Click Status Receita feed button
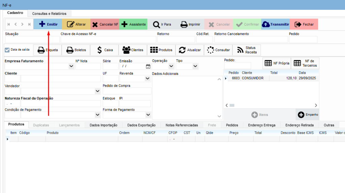345x193 pixels. [x=247, y=50]
